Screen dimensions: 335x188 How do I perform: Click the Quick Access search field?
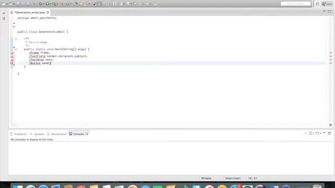point(295,4)
